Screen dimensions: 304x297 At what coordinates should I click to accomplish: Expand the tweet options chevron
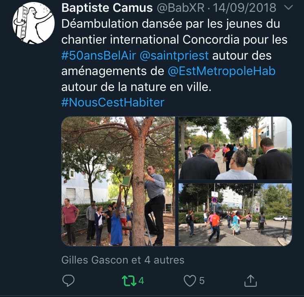tap(288, 8)
